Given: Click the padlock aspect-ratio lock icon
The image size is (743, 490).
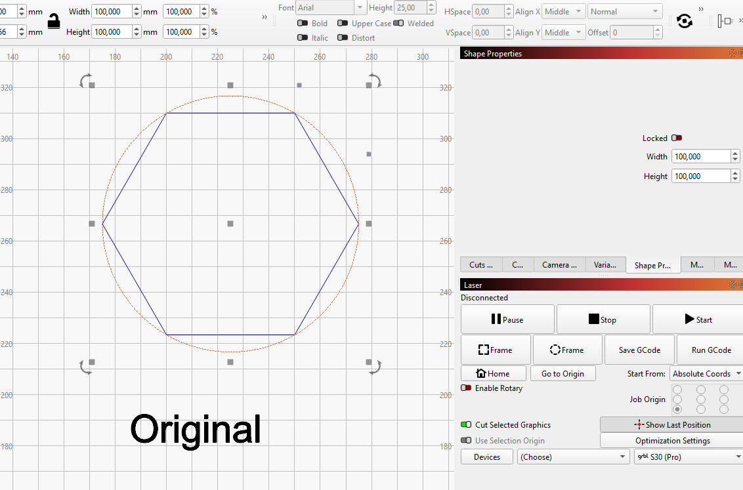Looking at the screenshot, I should click(54, 21).
